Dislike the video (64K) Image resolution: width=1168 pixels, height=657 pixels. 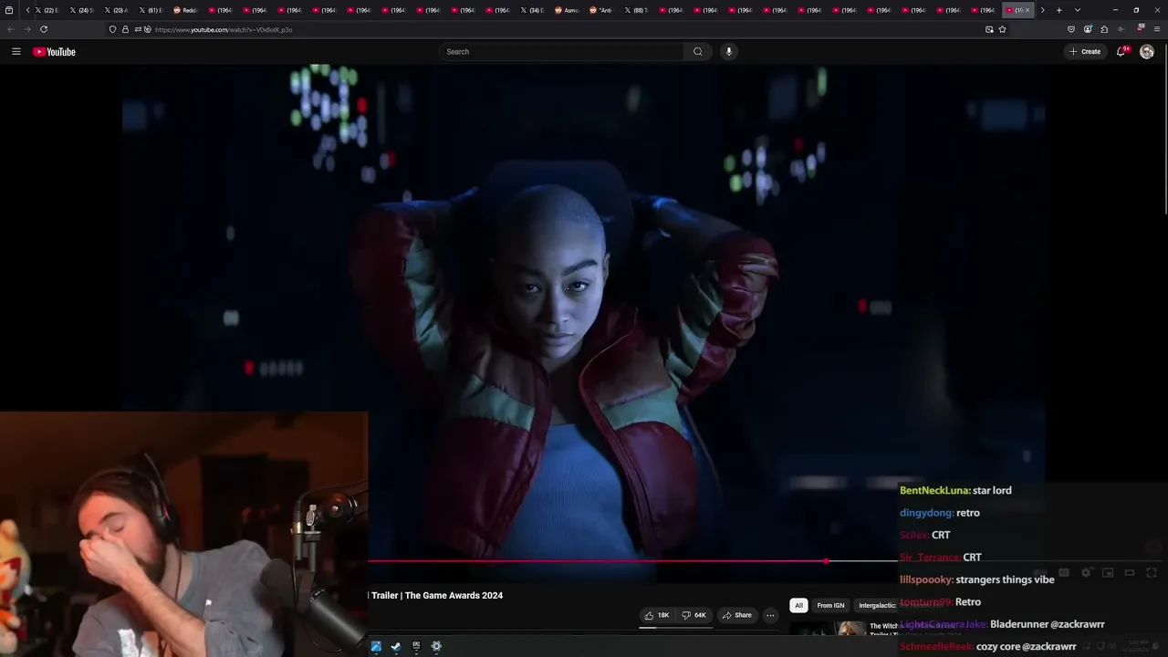(694, 615)
